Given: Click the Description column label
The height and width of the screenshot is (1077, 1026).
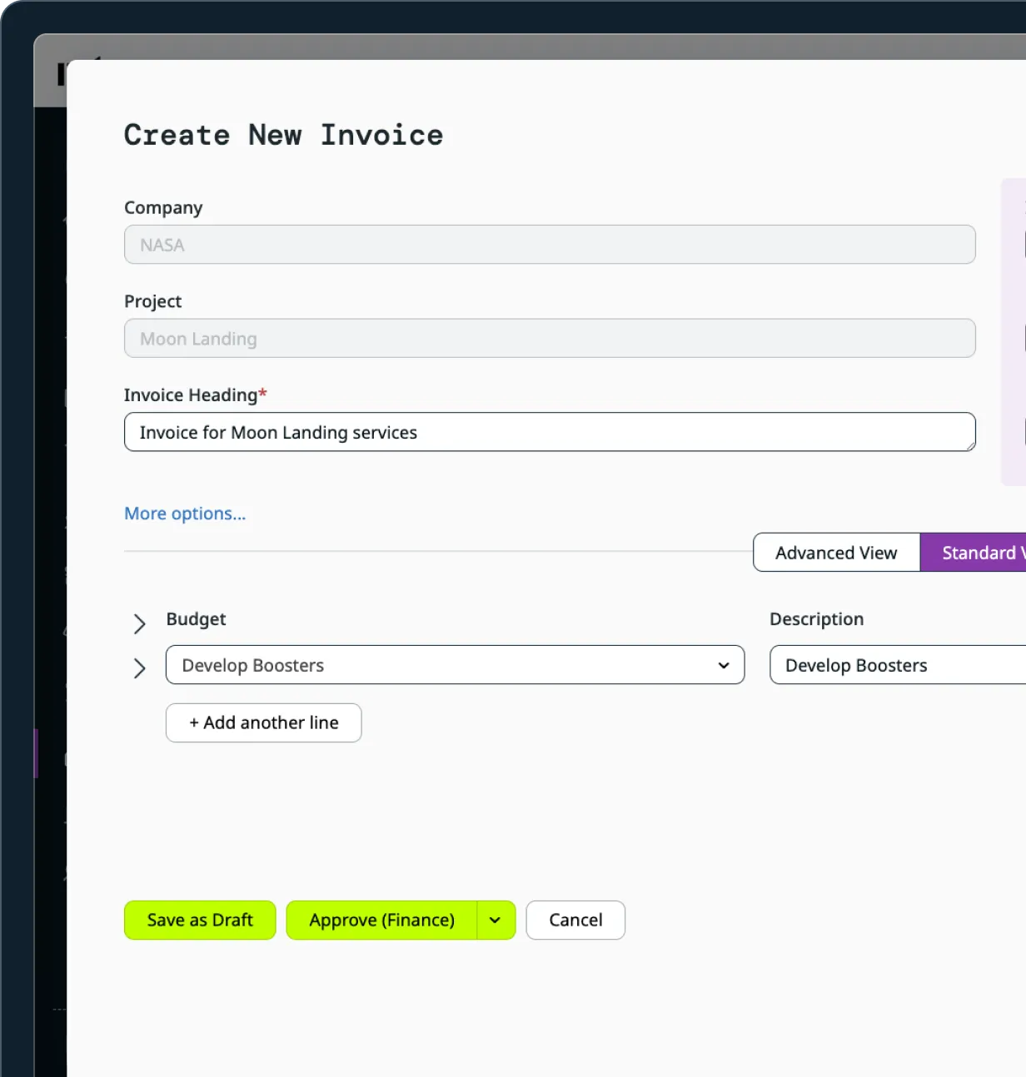Looking at the screenshot, I should point(816,618).
